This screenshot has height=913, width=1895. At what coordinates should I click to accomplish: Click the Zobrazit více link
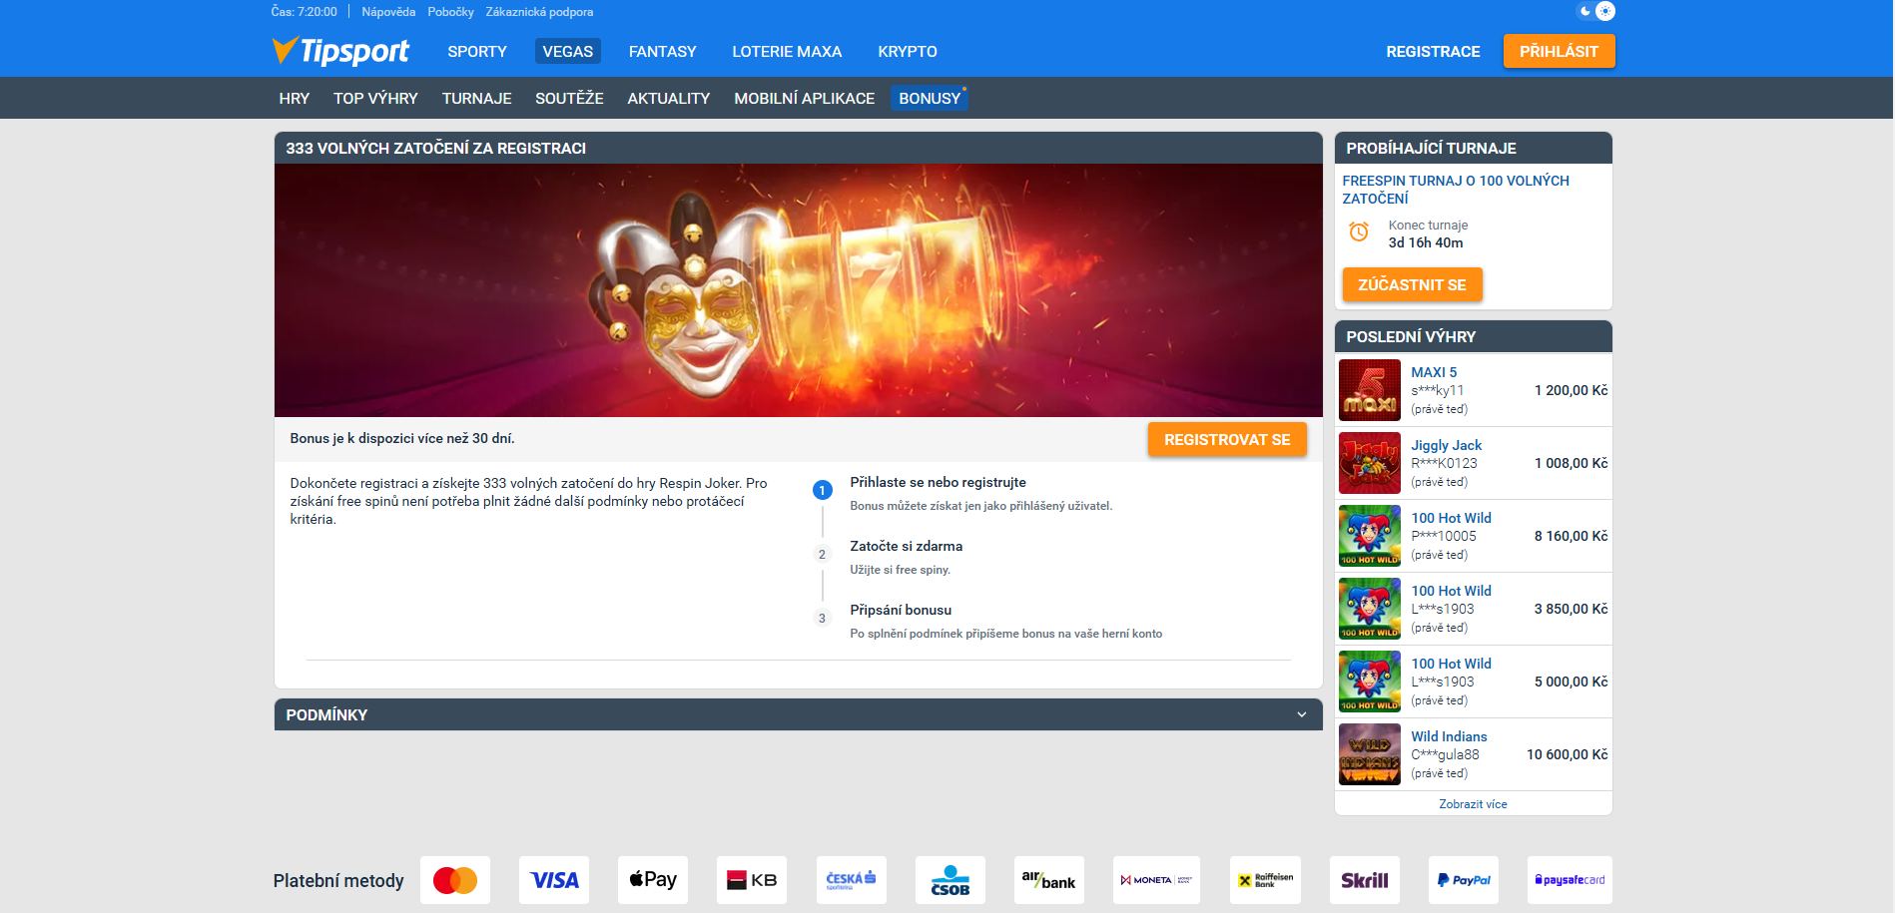[1474, 803]
